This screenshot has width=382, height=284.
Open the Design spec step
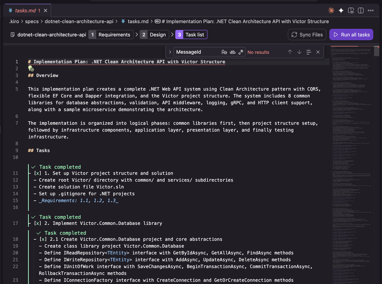pyautogui.click(x=154, y=35)
